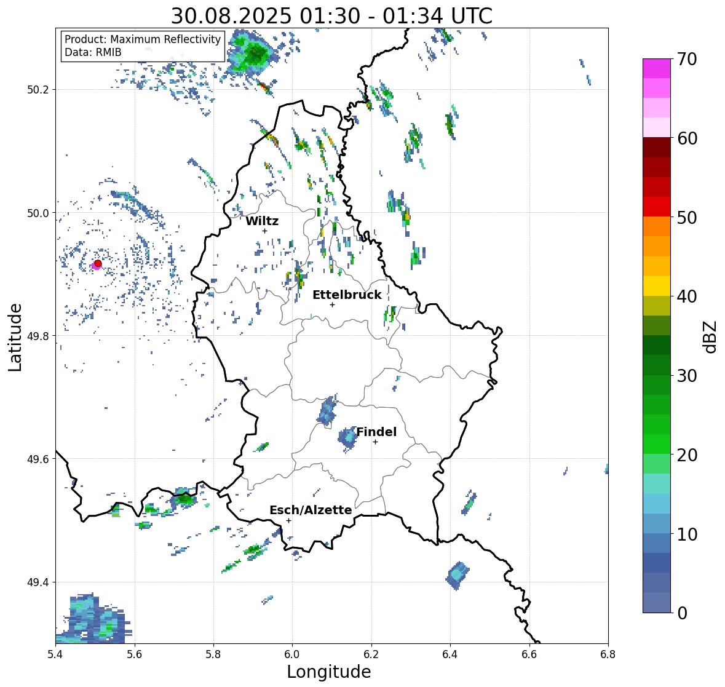
Task: Click the 0 tick on the colorbar
Action: [682, 613]
